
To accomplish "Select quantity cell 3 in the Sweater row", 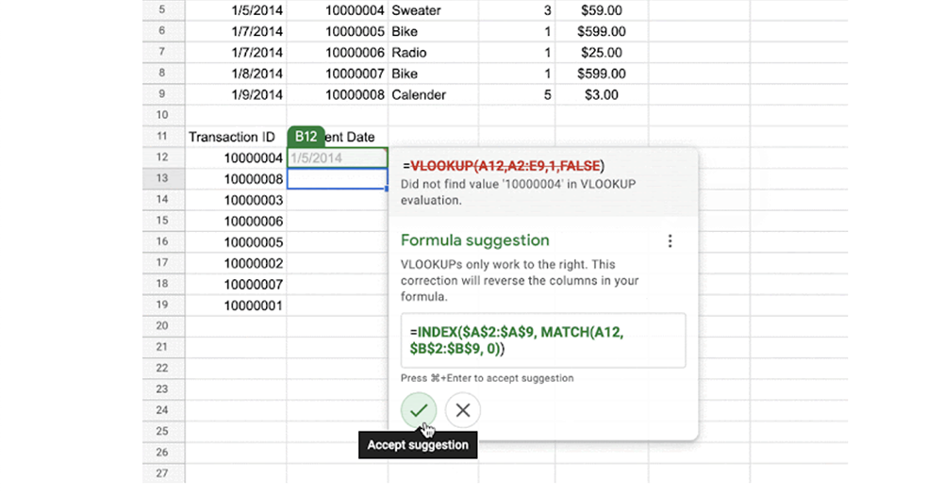I will pyautogui.click(x=517, y=10).
